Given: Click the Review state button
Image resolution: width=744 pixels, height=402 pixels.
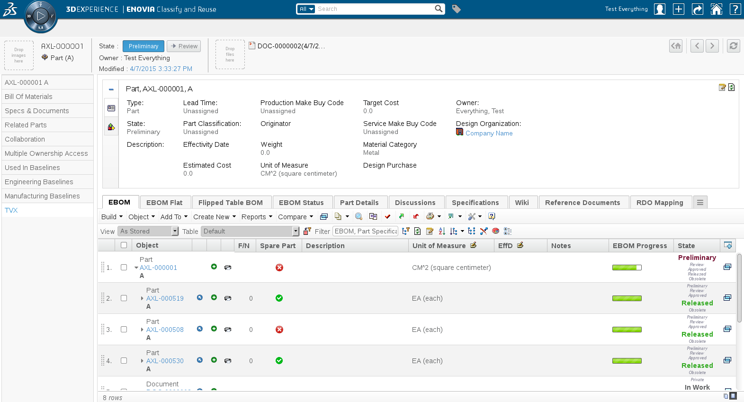Looking at the screenshot, I should (184, 46).
